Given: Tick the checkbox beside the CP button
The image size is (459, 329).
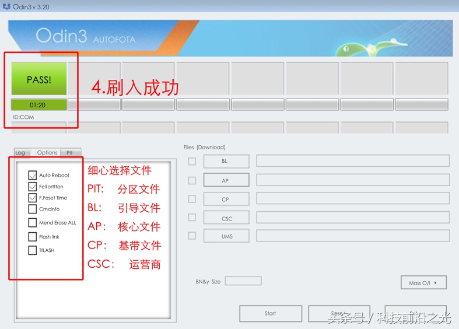Looking at the screenshot, I should (192, 199).
